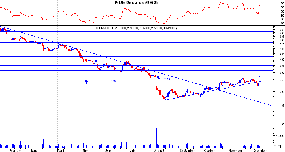
Task: Click the 5.0 price axis label
Action: (x=282, y=49)
